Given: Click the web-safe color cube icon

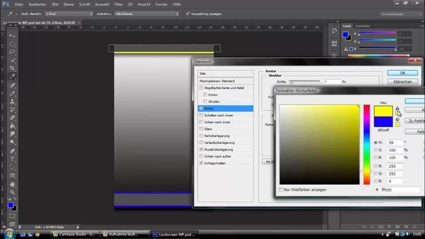Looking at the screenshot, I should pos(397,119).
